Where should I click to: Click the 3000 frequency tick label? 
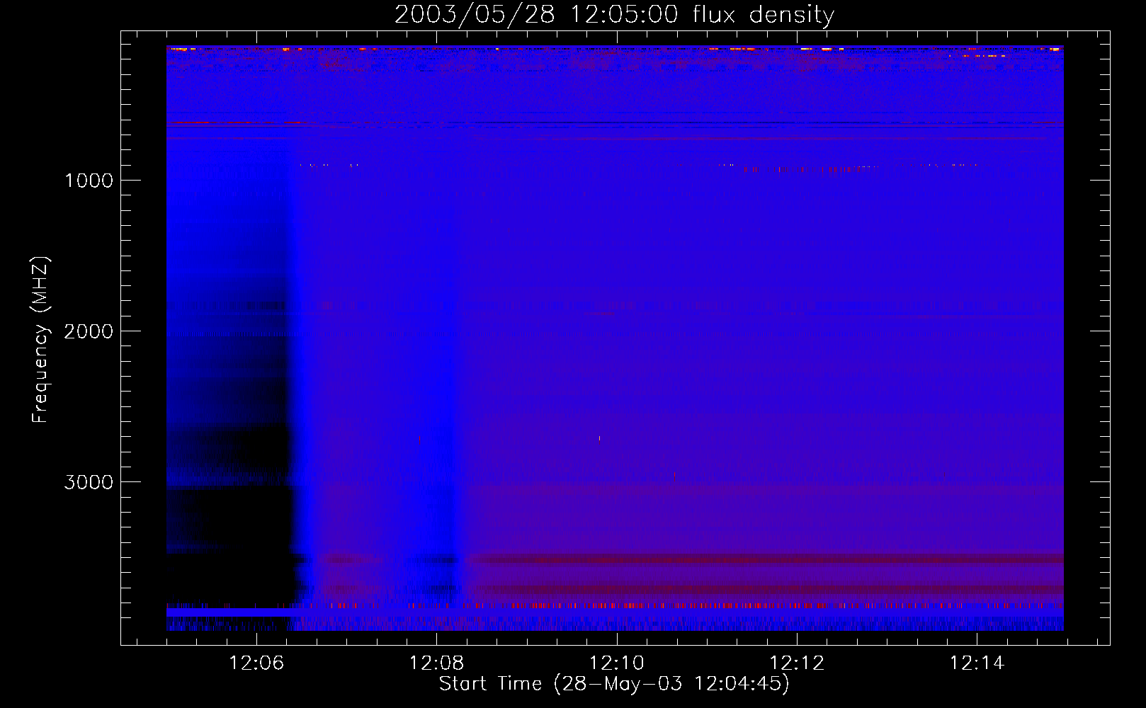[x=89, y=482]
